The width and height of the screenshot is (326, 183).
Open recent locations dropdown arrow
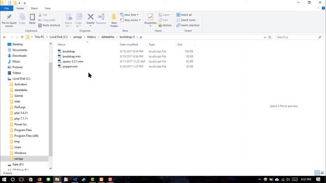pyautogui.click(x=17, y=37)
